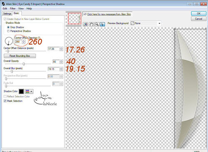The height and width of the screenshot is (152, 208).
Task: Click the Reset Bounding Box button
Action: coord(20,56)
